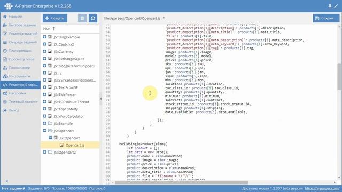Click the Тестовый парсинг icon
This screenshot has width=342, height=192.
pyautogui.click(x=5, y=102)
